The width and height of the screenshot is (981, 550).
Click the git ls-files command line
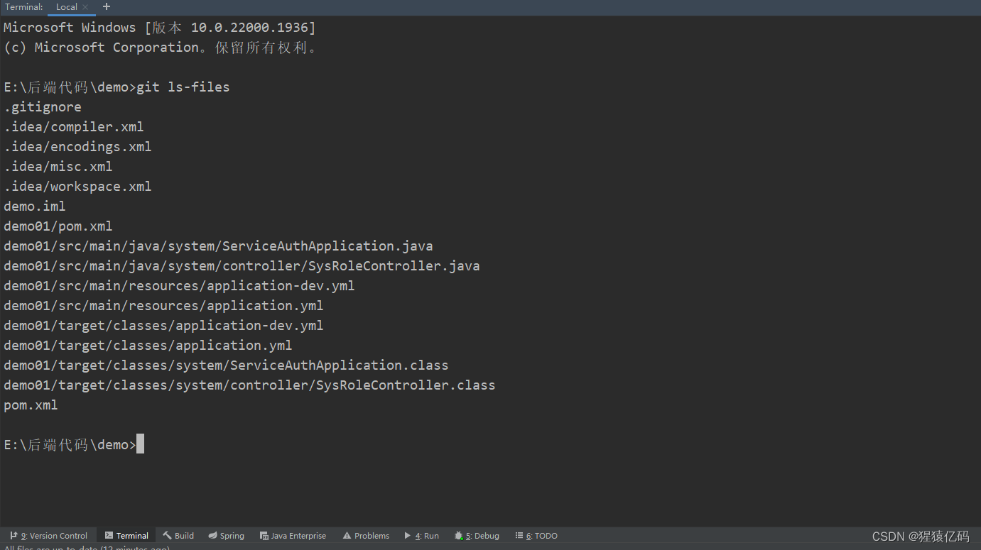point(116,87)
